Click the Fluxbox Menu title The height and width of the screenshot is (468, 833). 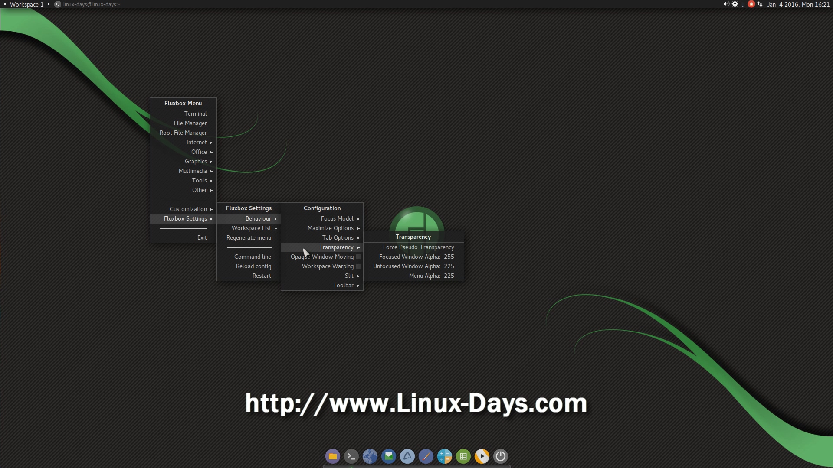pos(183,103)
